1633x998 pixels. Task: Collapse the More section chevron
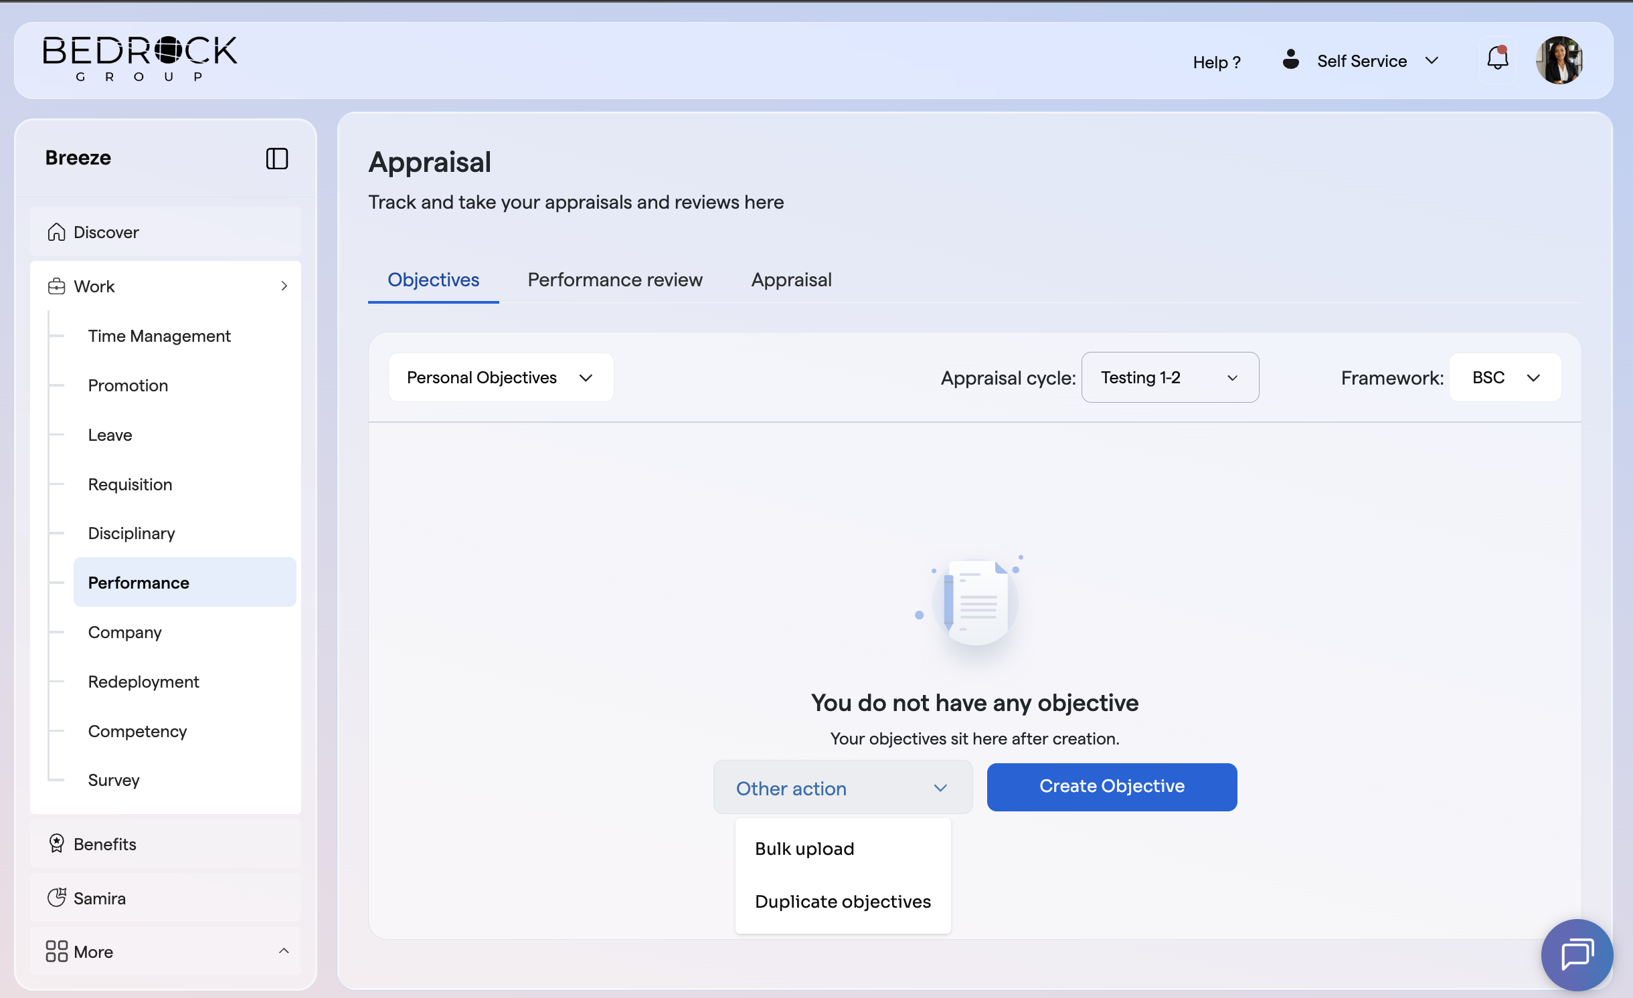[x=284, y=951]
